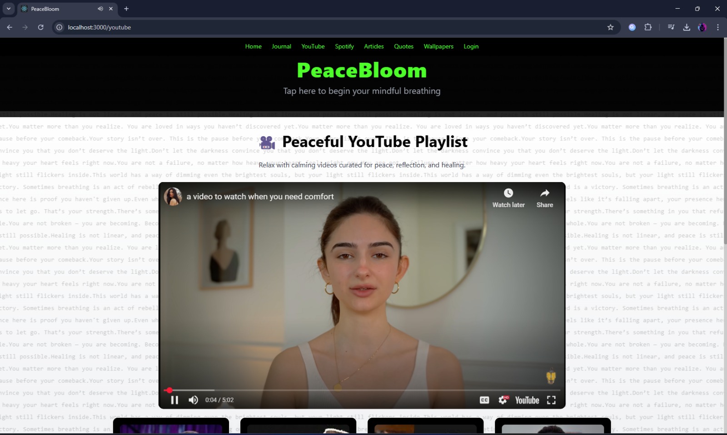Toggle closed captions CC button

click(484, 400)
